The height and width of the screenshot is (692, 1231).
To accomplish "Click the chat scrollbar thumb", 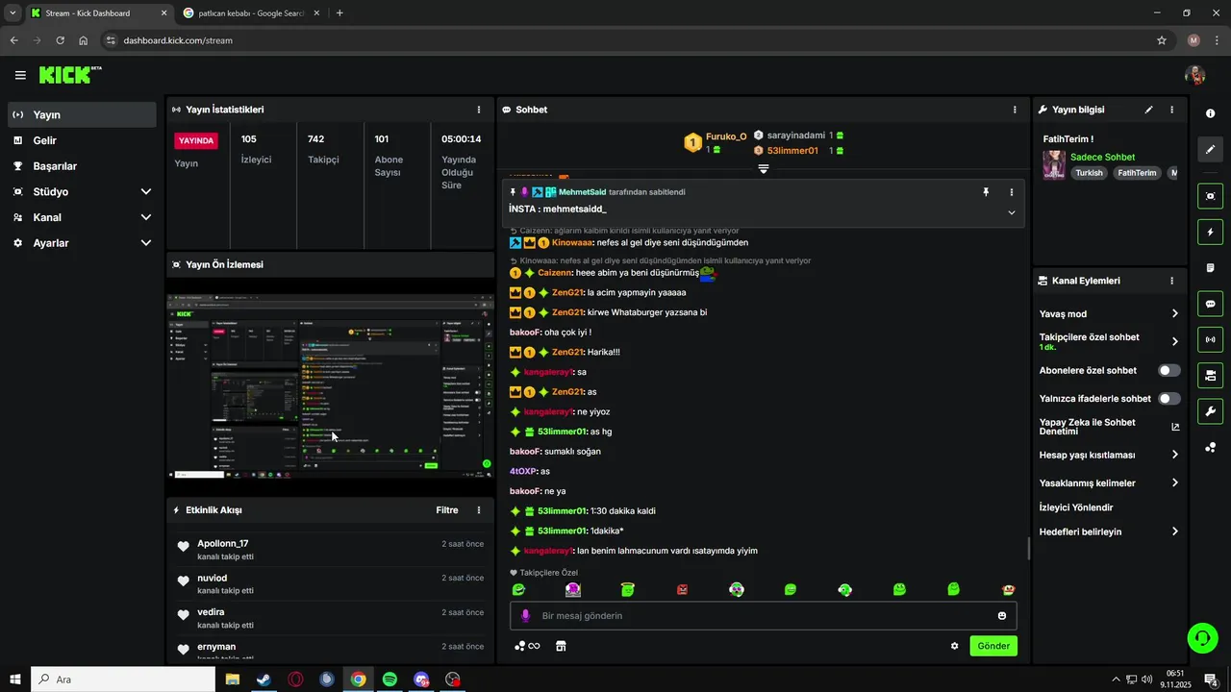I will click(x=1029, y=549).
